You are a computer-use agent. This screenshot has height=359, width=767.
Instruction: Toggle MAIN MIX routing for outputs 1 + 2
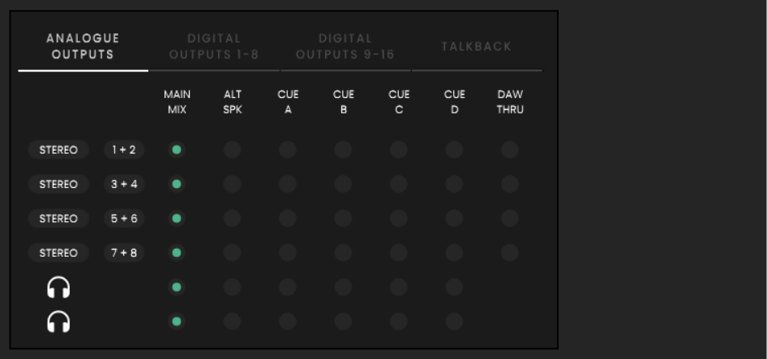[177, 150]
